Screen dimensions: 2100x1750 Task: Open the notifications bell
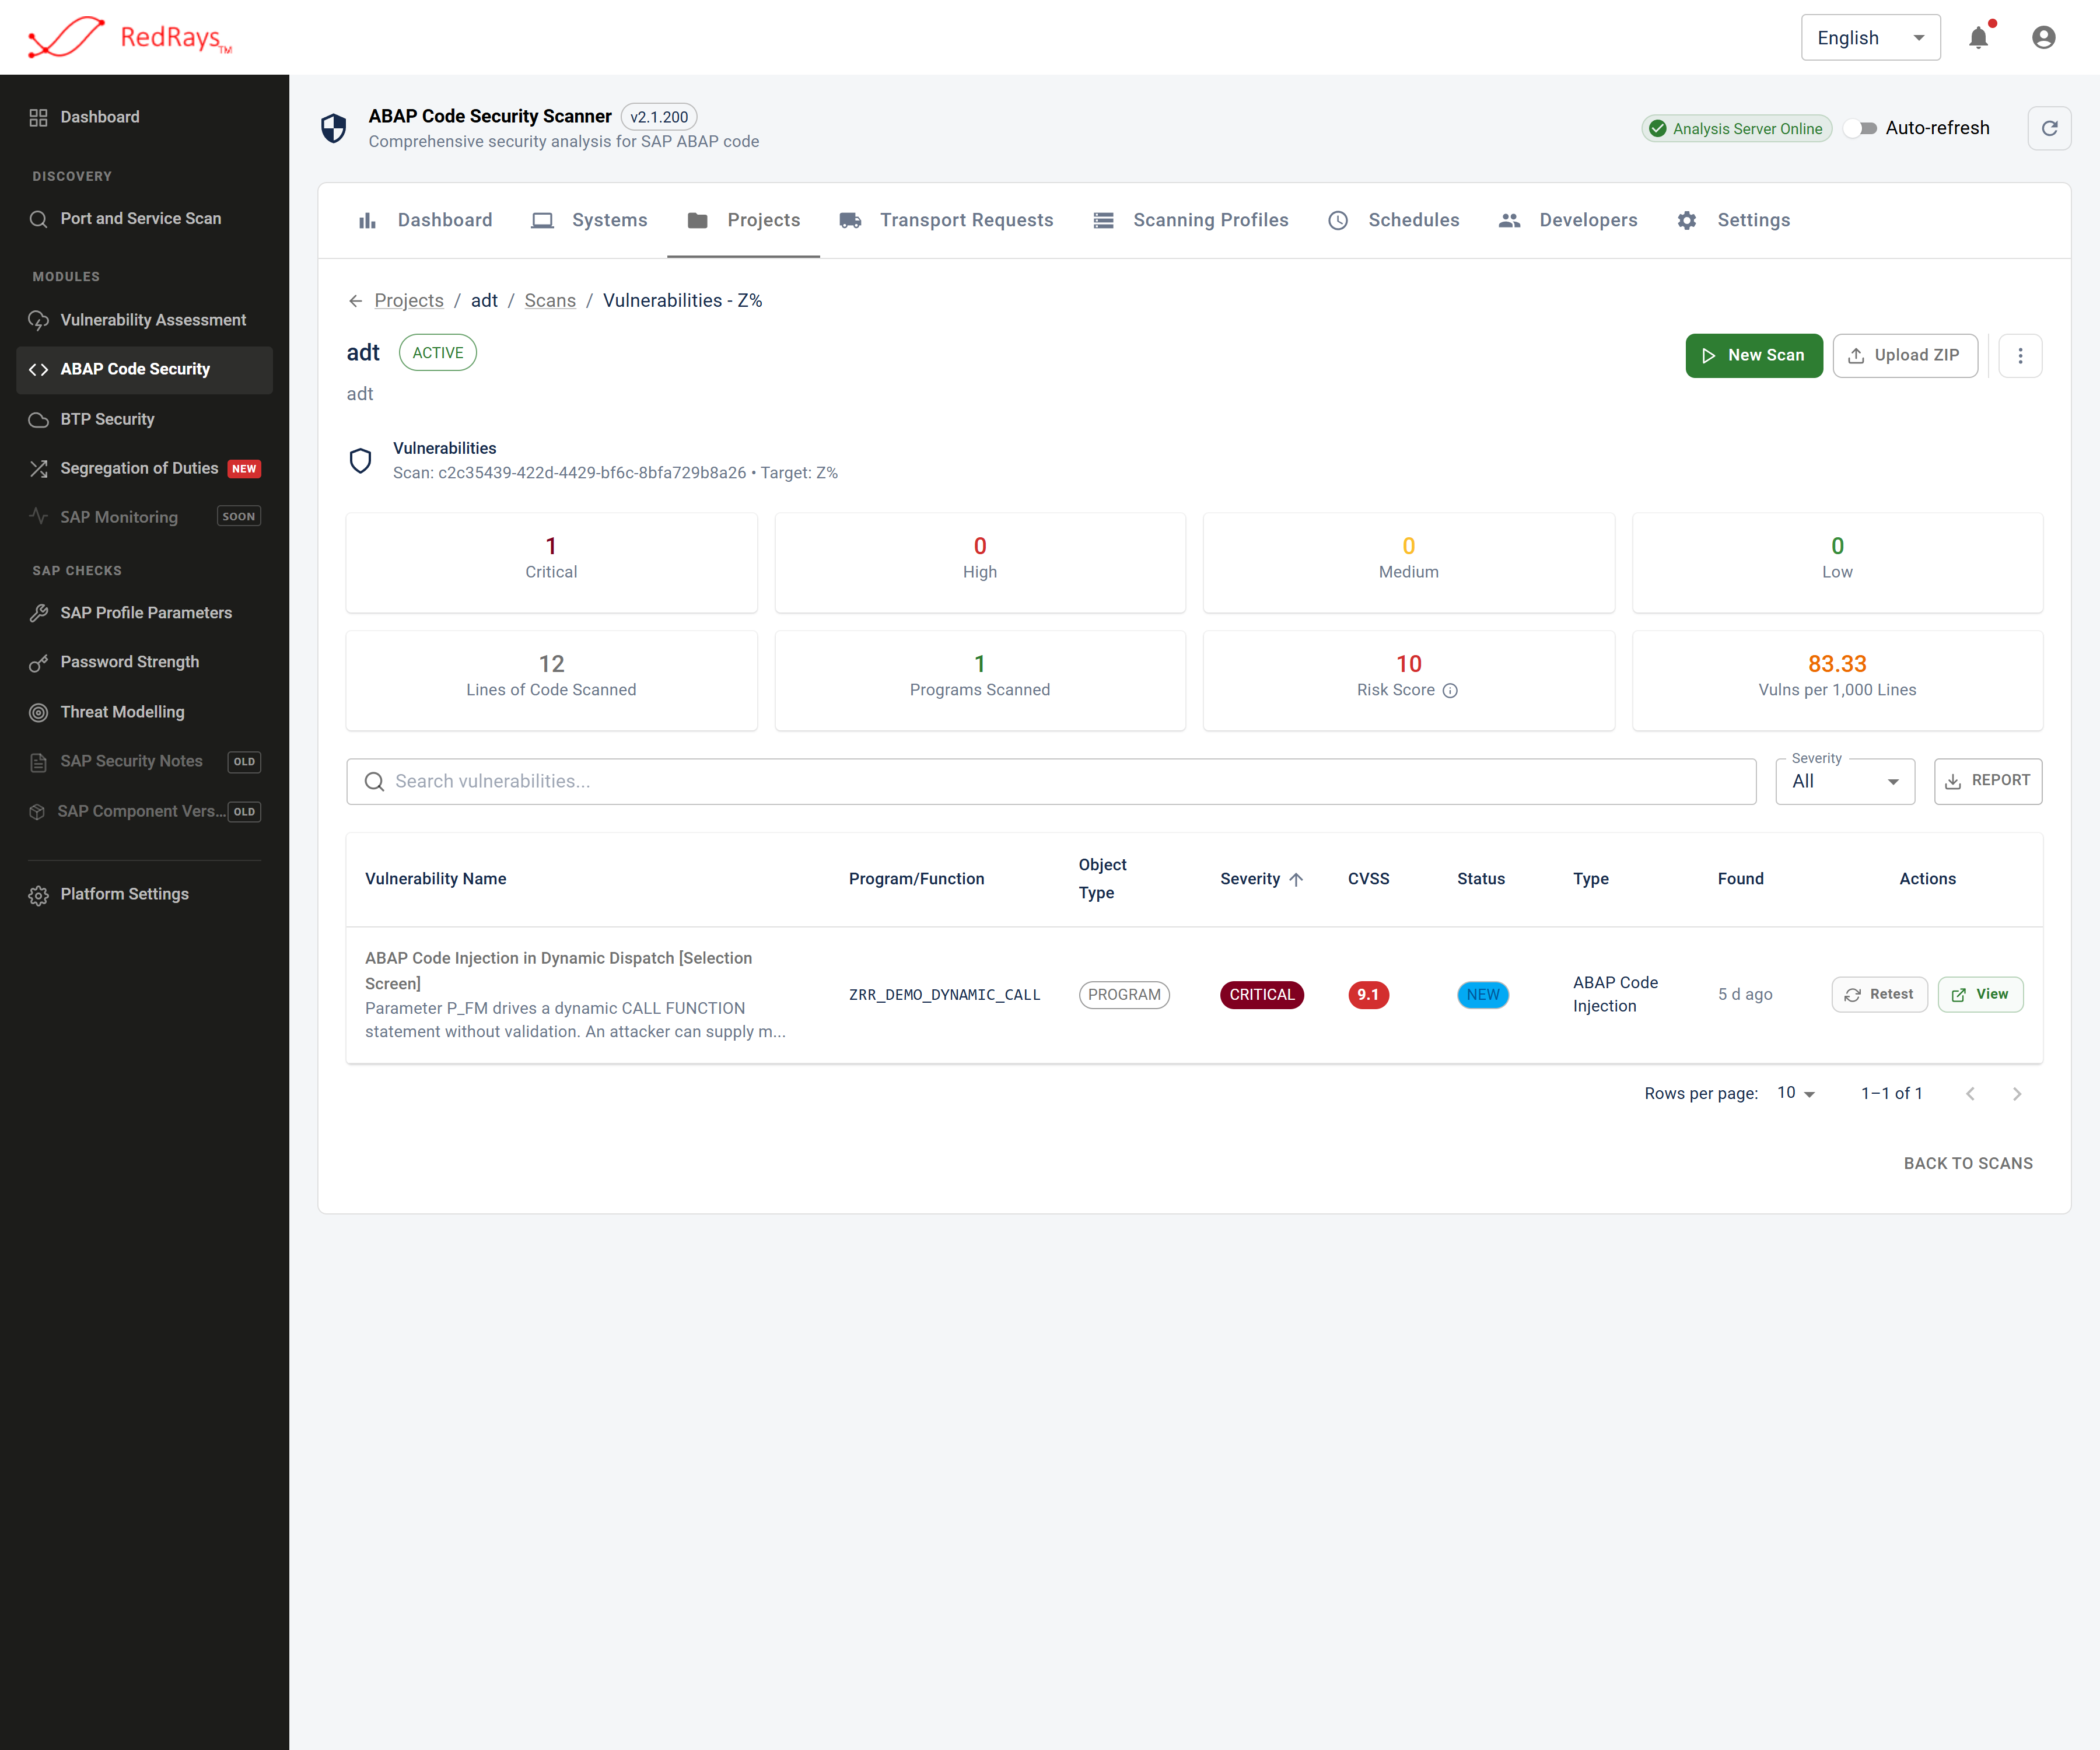(1978, 38)
